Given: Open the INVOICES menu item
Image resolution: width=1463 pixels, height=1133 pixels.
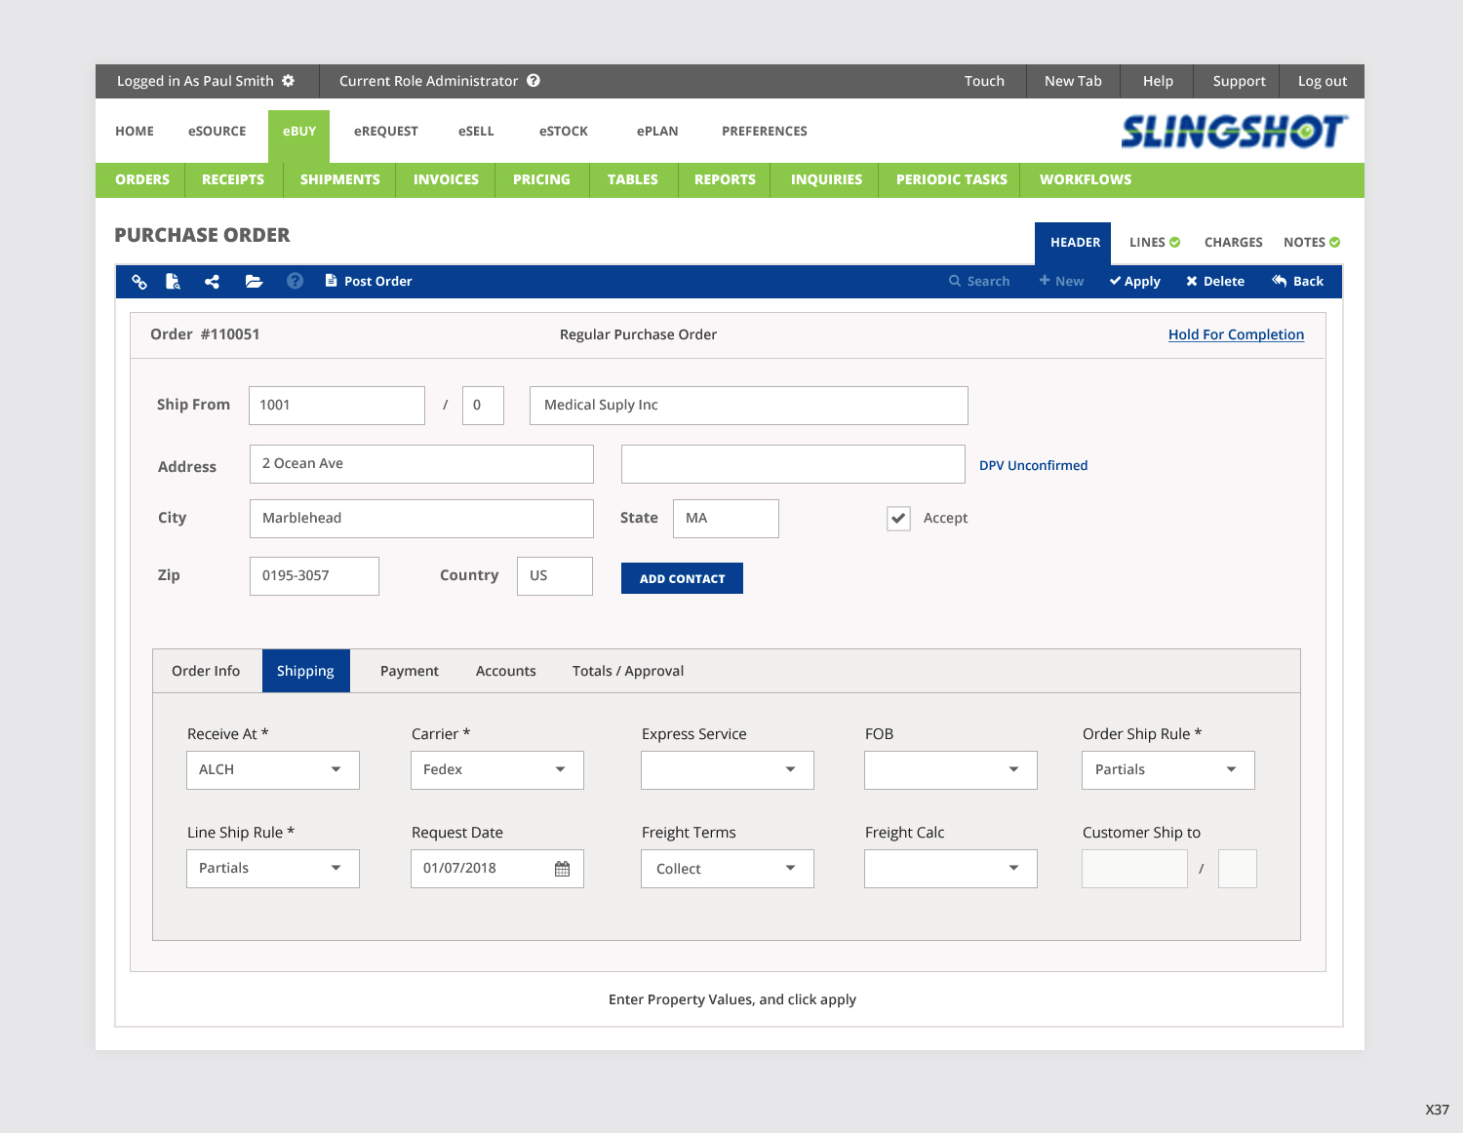Looking at the screenshot, I should (x=445, y=179).
